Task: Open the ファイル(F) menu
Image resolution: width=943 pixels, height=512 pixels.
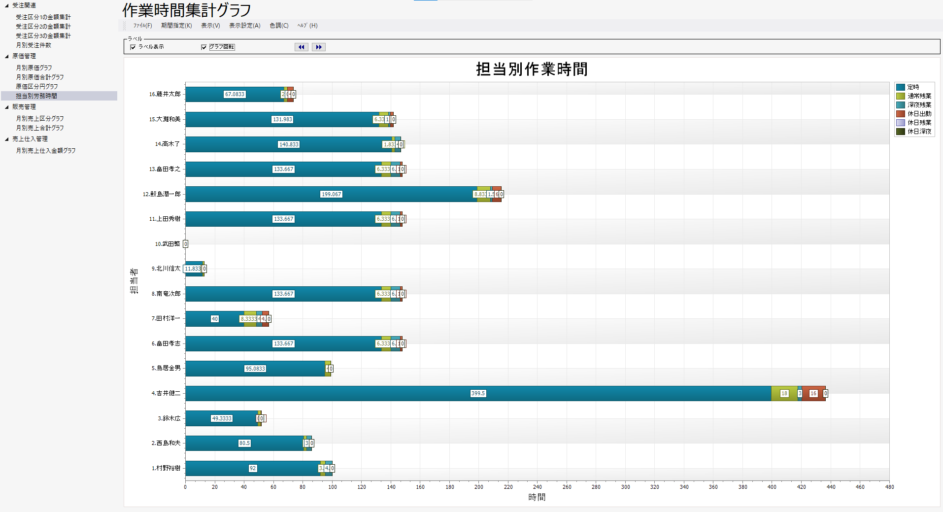Action: click(x=142, y=26)
